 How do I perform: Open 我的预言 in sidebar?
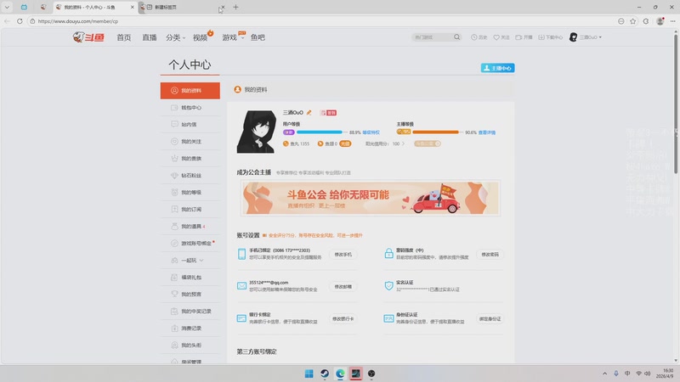(x=190, y=294)
